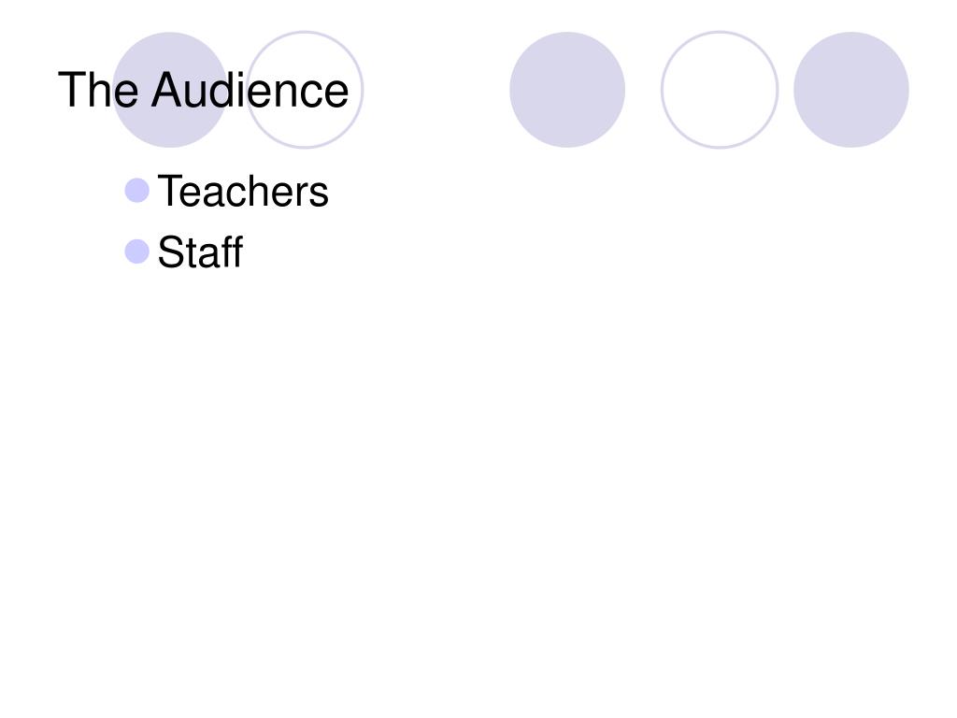Click the lavender bullet dot beside Teachers
Screen dimensions: 957x718
coord(136,191)
